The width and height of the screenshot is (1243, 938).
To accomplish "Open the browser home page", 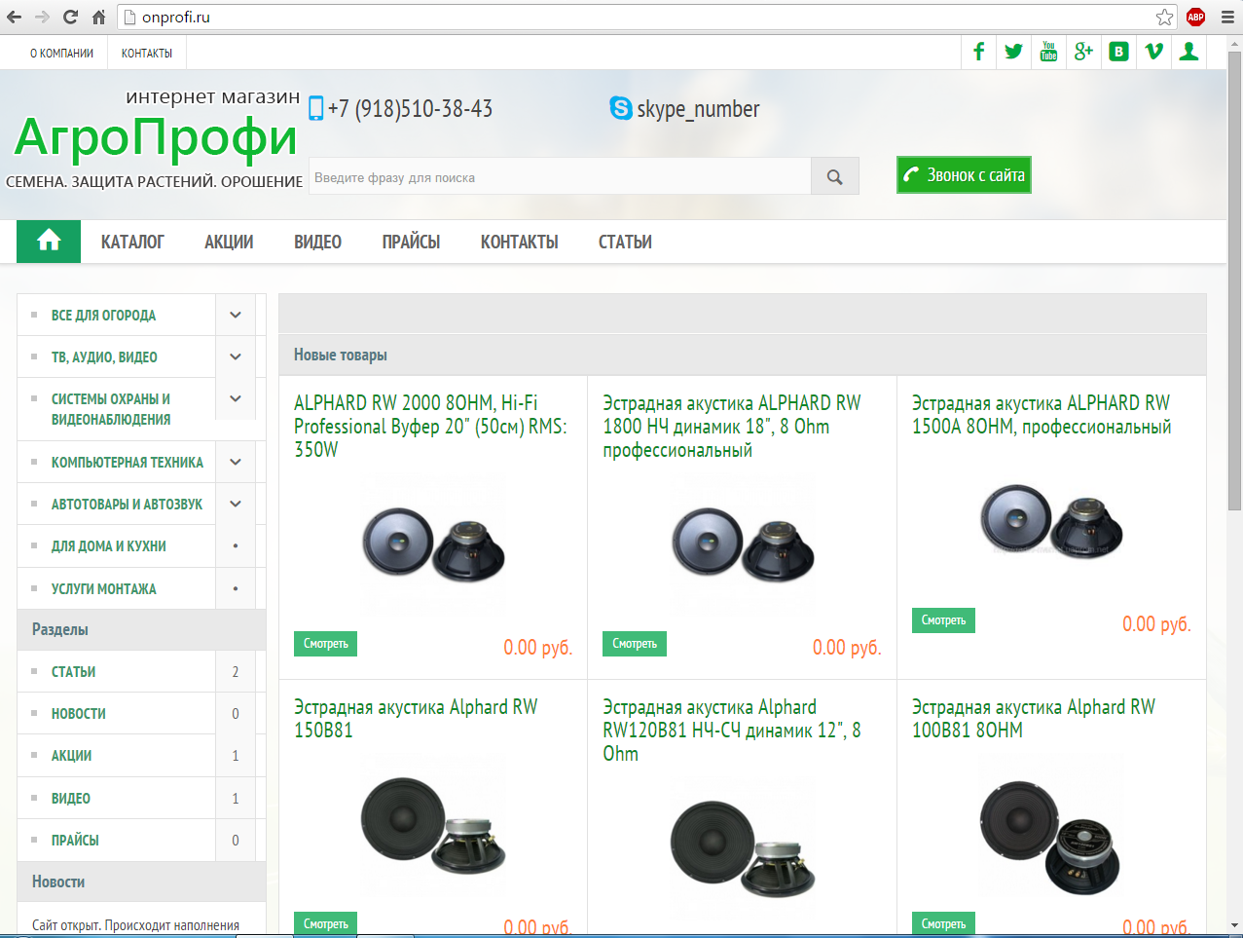I will pyautogui.click(x=98, y=17).
